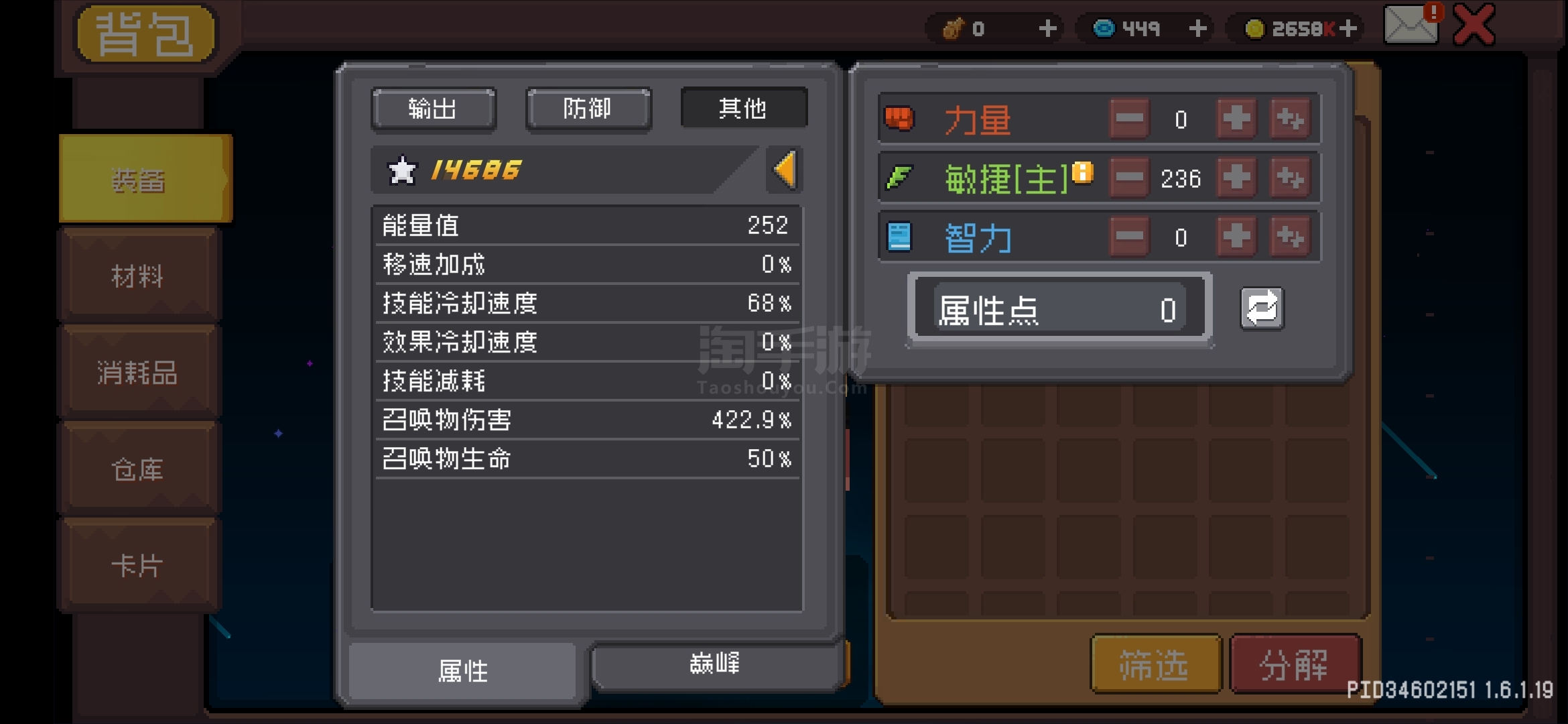This screenshot has width=1568, height=724.
Task: Open the mail envelope icon
Action: pos(1411,25)
